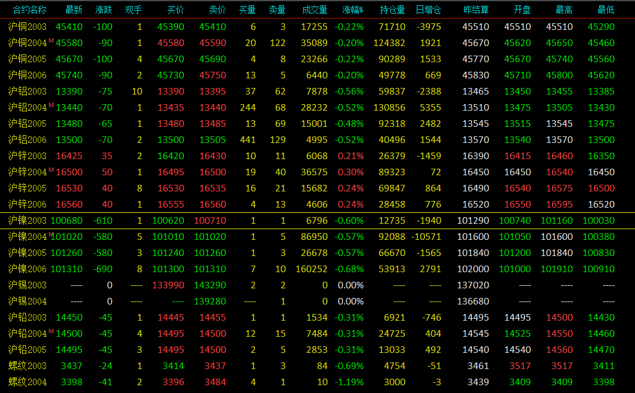
Task: Select the 沪锌2004 contract name
Action: coord(28,172)
